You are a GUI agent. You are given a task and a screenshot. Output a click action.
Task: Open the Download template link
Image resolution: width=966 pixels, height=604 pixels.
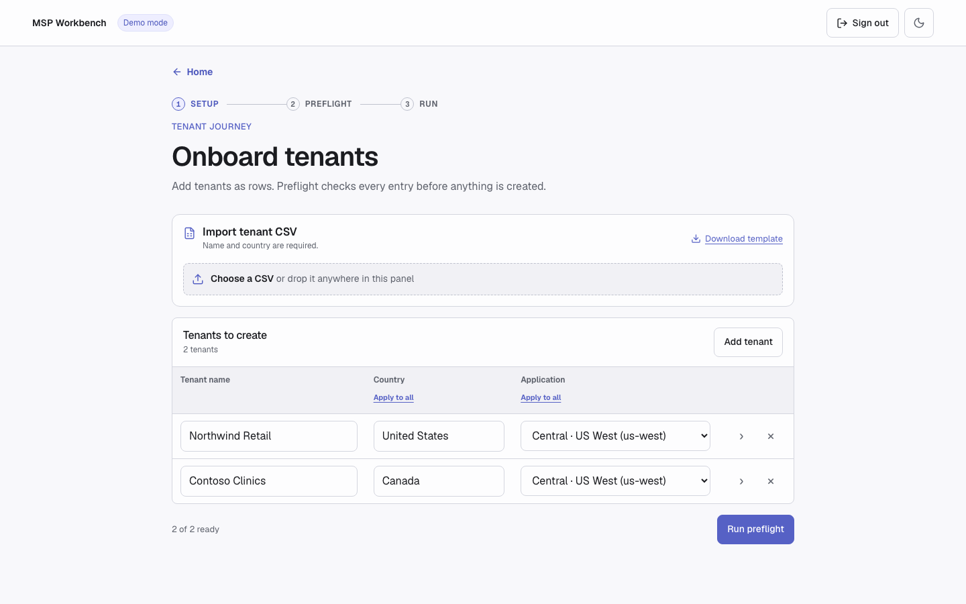pos(744,239)
